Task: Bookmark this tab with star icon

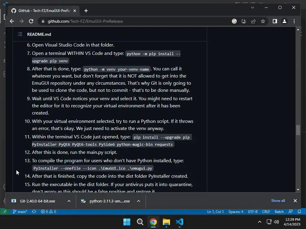Action: (263, 21)
